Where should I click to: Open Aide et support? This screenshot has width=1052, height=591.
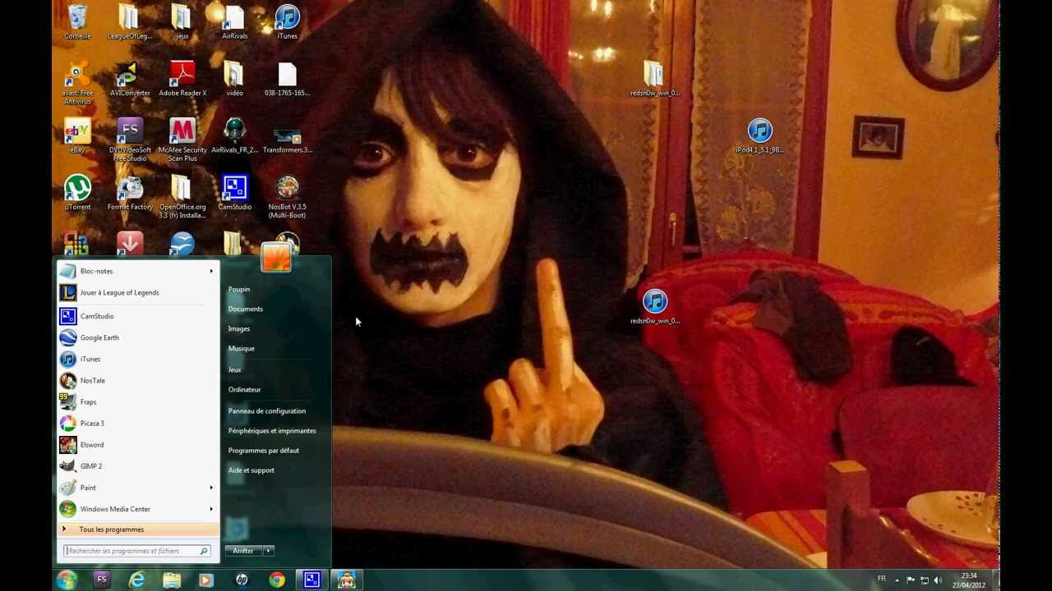tap(251, 470)
